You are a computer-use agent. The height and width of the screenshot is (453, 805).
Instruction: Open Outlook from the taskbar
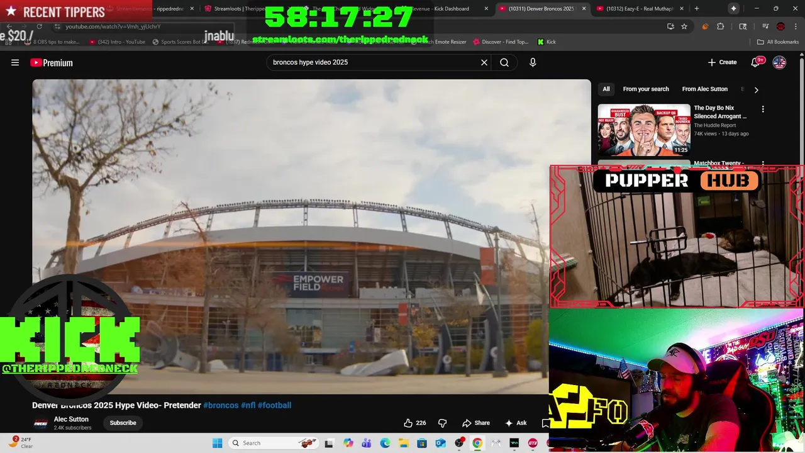click(441, 443)
